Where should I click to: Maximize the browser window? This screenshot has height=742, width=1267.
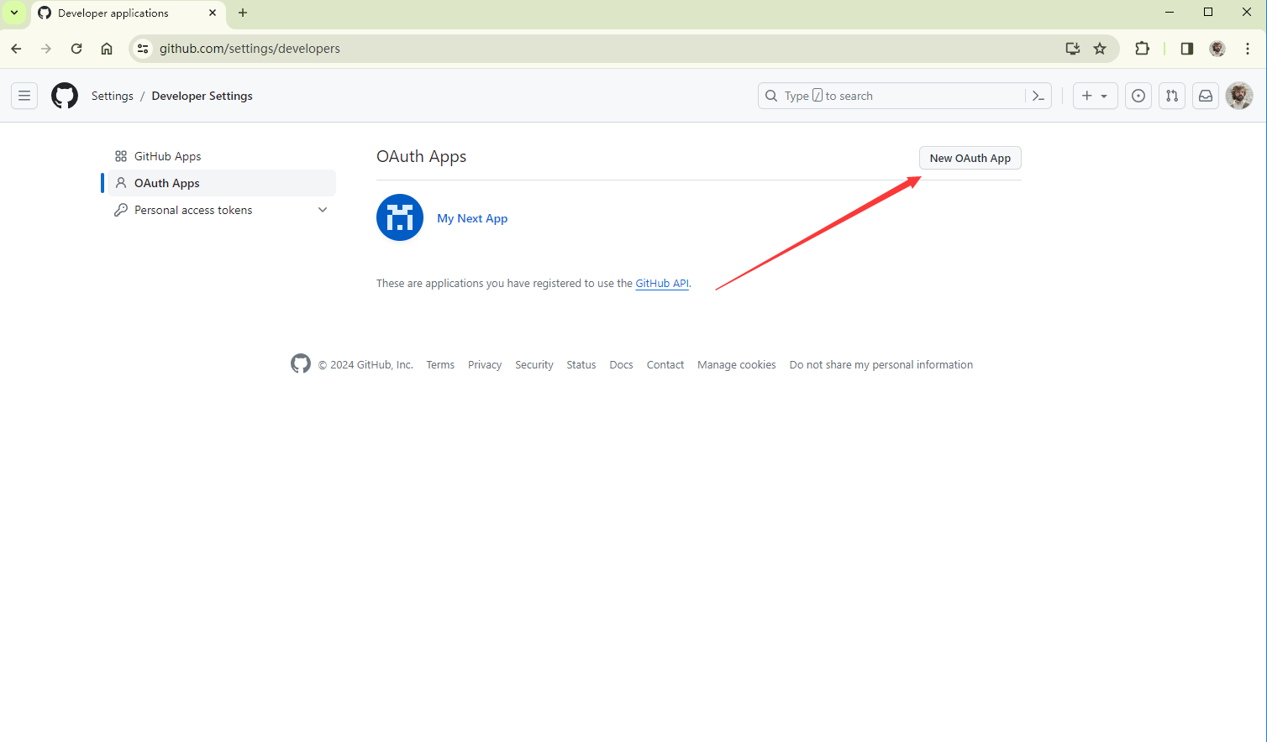[1208, 12]
